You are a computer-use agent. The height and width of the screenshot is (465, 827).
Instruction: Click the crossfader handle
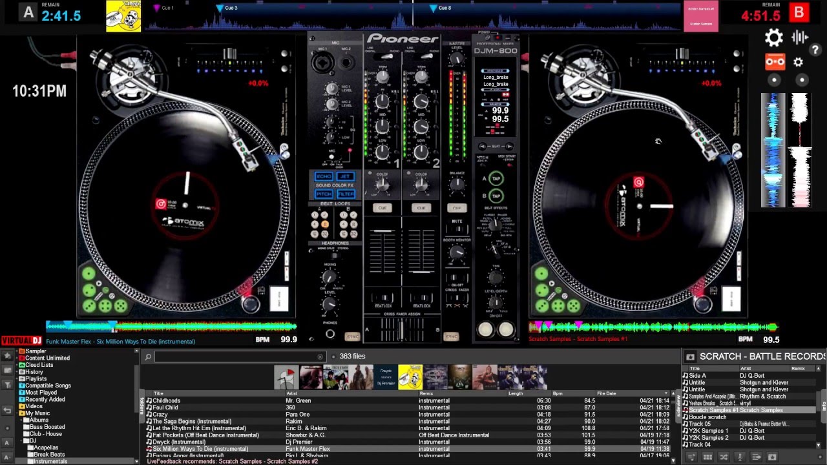coord(401,328)
